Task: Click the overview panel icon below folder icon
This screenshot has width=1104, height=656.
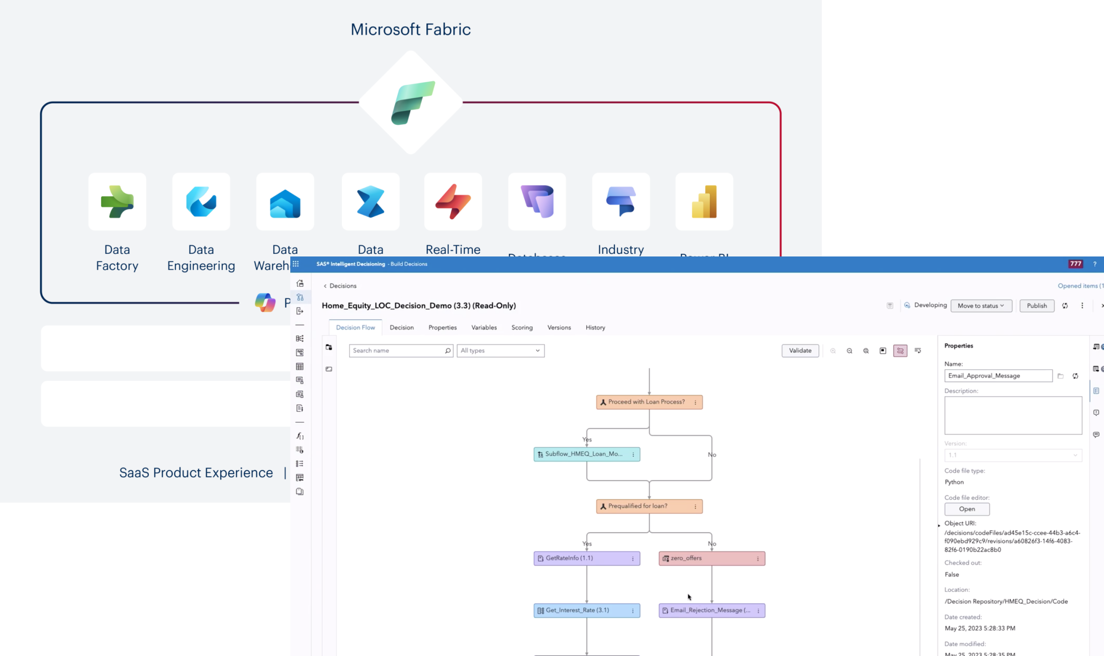Action: point(329,369)
